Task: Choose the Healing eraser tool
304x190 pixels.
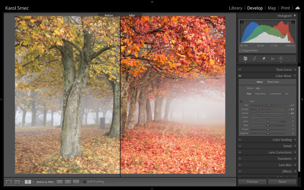Action: (263, 58)
